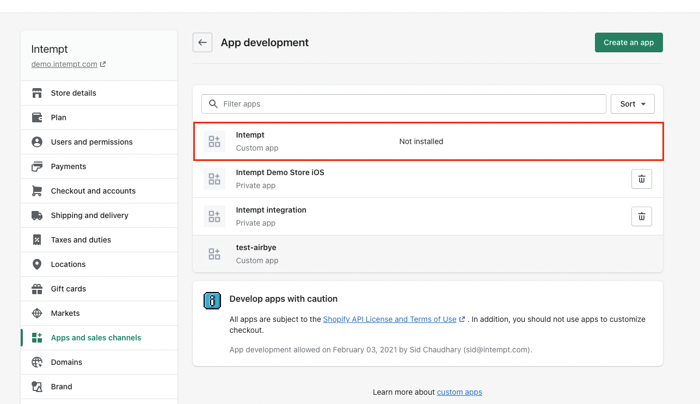Click trash icon for Intempt integration

(641, 216)
